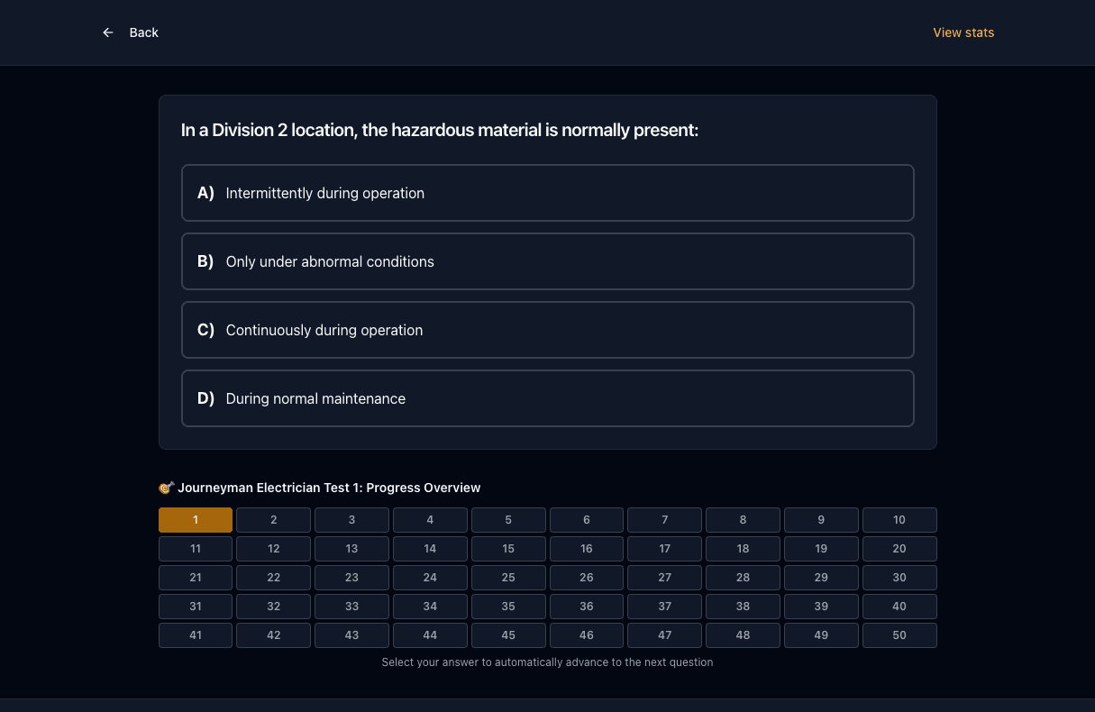Open question 21

click(196, 578)
